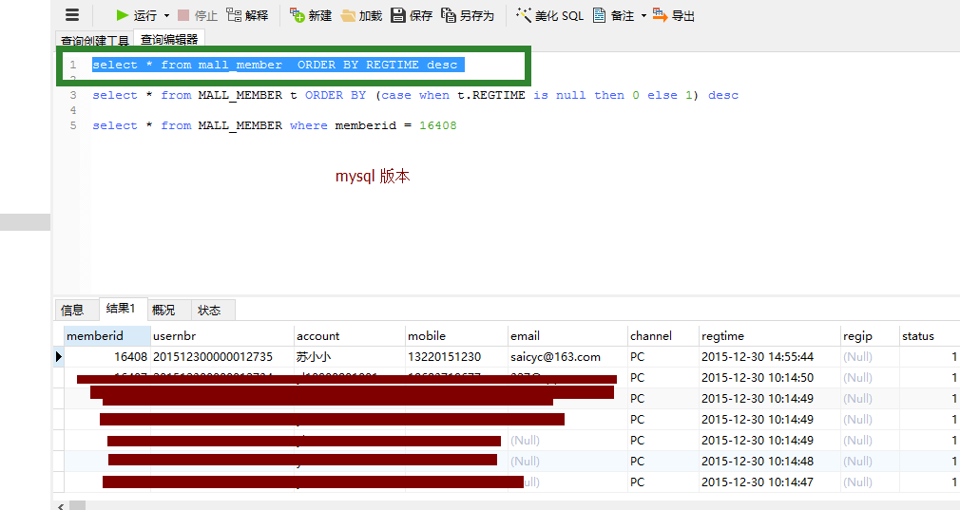Screen dimensions: 960x510
Task: Click cell with memberid 16408
Action: (107, 356)
